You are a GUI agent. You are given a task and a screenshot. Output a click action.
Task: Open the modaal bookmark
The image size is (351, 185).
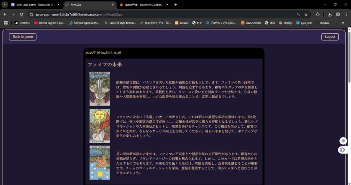pos(322,23)
